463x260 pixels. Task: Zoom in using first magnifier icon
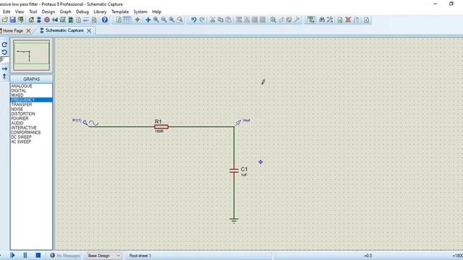pyautogui.click(x=156, y=19)
